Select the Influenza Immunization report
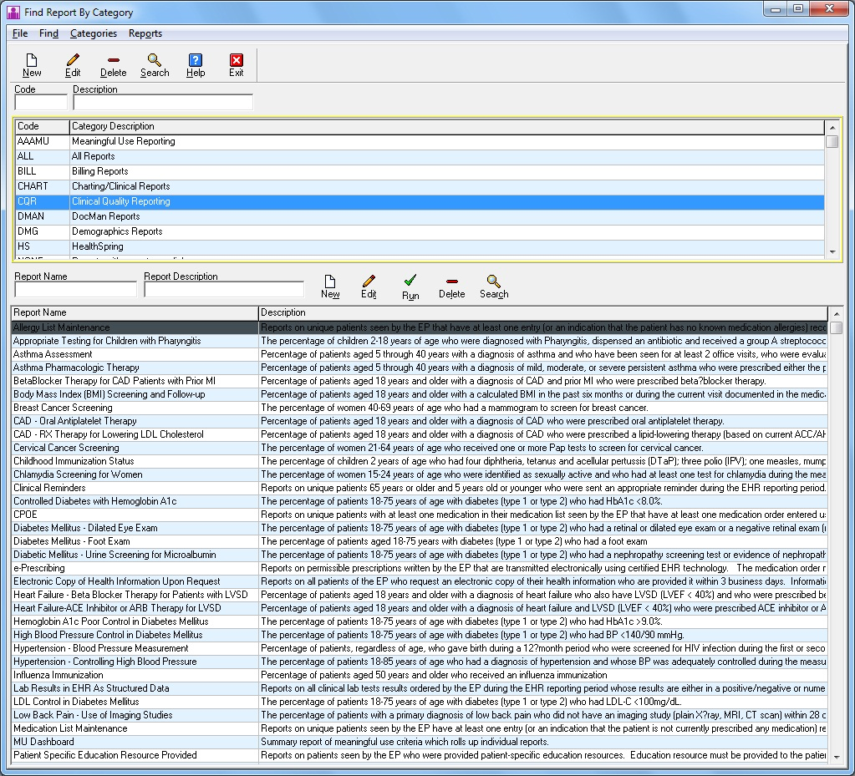The height and width of the screenshot is (776, 855). tap(420, 675)
